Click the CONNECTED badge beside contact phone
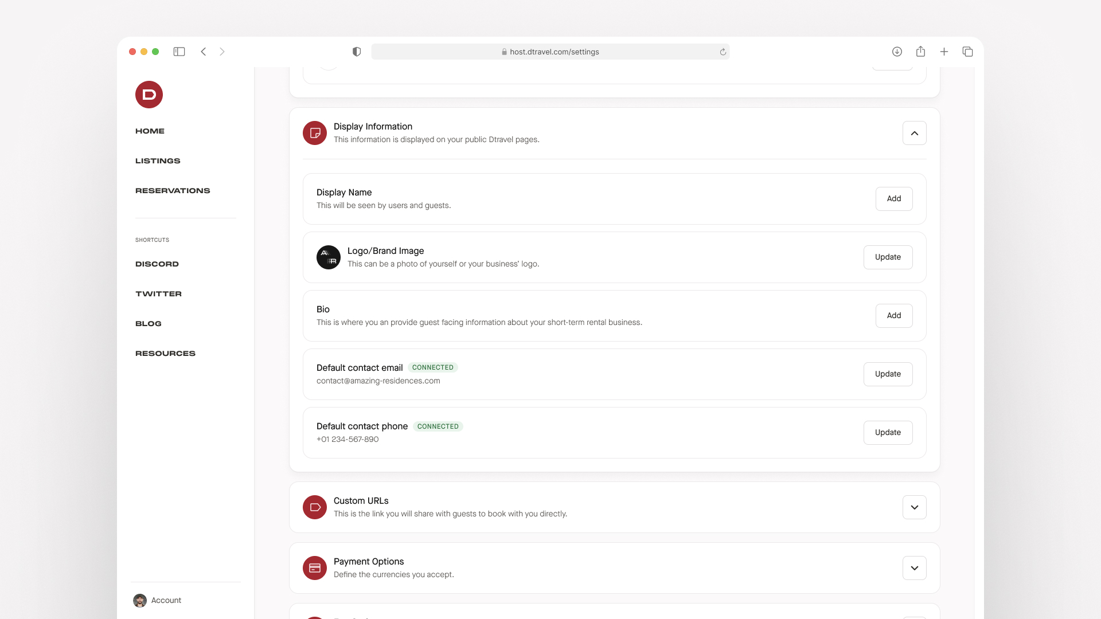The width and height of the screenshot is (1101, 619). click(438, 426)
